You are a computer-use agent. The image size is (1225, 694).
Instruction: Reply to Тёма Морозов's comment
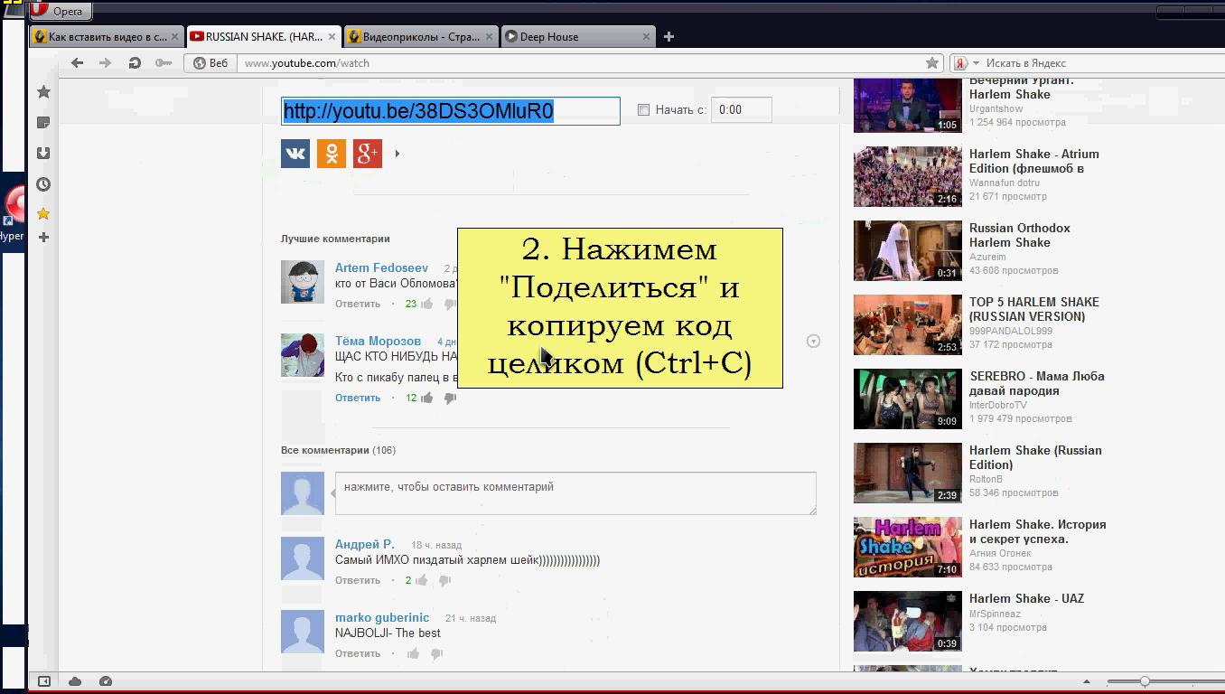[x=358, y=398]
